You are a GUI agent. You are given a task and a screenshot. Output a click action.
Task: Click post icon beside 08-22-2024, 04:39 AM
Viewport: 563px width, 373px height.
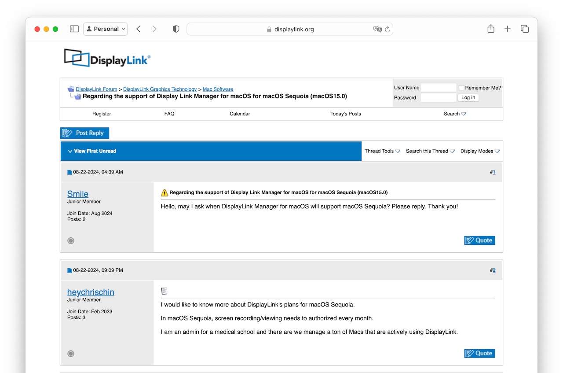[x=69, y=172]
